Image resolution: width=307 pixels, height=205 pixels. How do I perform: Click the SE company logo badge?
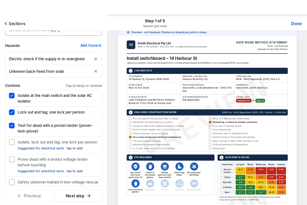pos(131,45)
